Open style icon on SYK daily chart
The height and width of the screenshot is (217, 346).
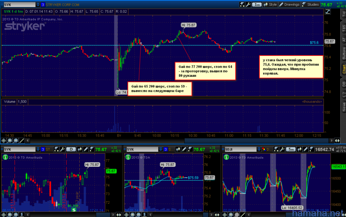tap(80, 150)
